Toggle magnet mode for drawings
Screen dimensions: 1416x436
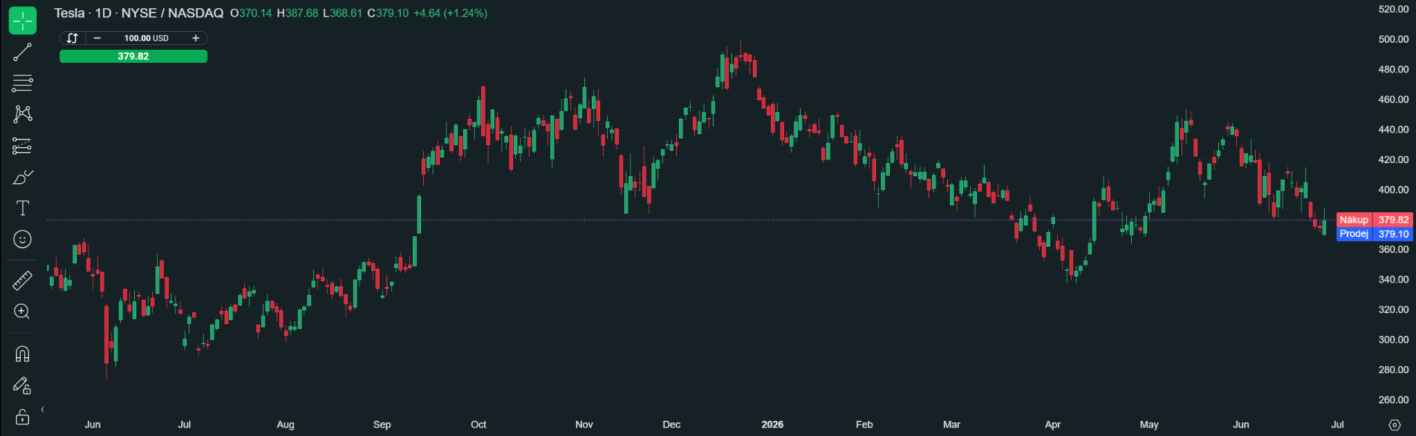coord(22,354)
